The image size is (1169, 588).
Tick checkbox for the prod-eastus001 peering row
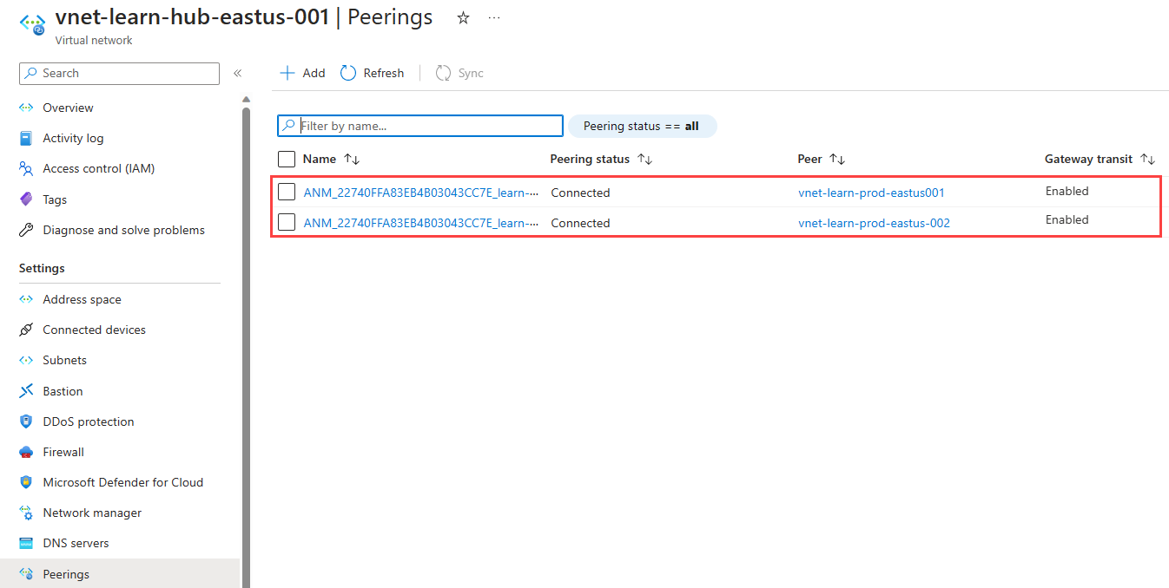click(287, 193)
